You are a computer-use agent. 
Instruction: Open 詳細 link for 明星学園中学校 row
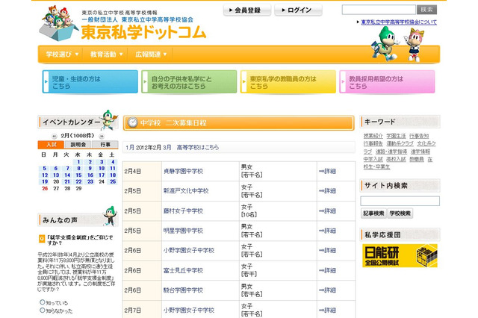pos(327,231)
